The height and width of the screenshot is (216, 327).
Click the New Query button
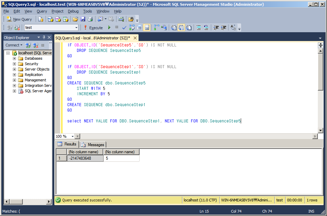tap(19, 19)
